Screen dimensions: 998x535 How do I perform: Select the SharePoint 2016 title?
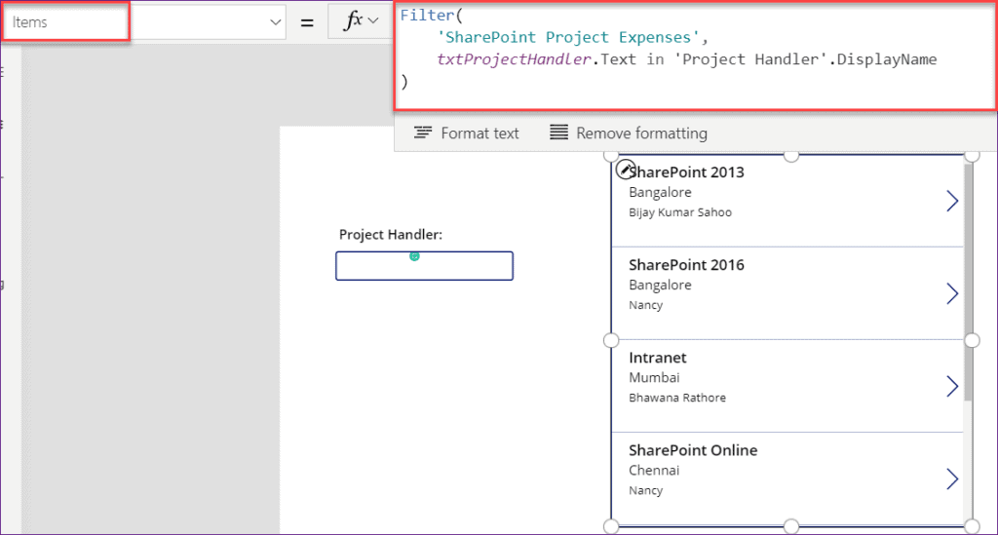click(x=686, y=265)
